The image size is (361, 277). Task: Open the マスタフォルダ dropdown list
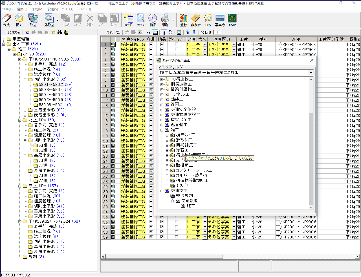click(x=311, y=73)
